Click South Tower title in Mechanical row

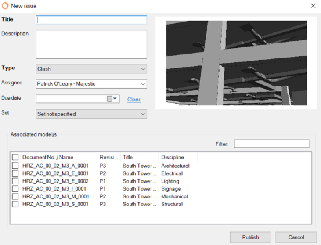(x=139, y=197)
